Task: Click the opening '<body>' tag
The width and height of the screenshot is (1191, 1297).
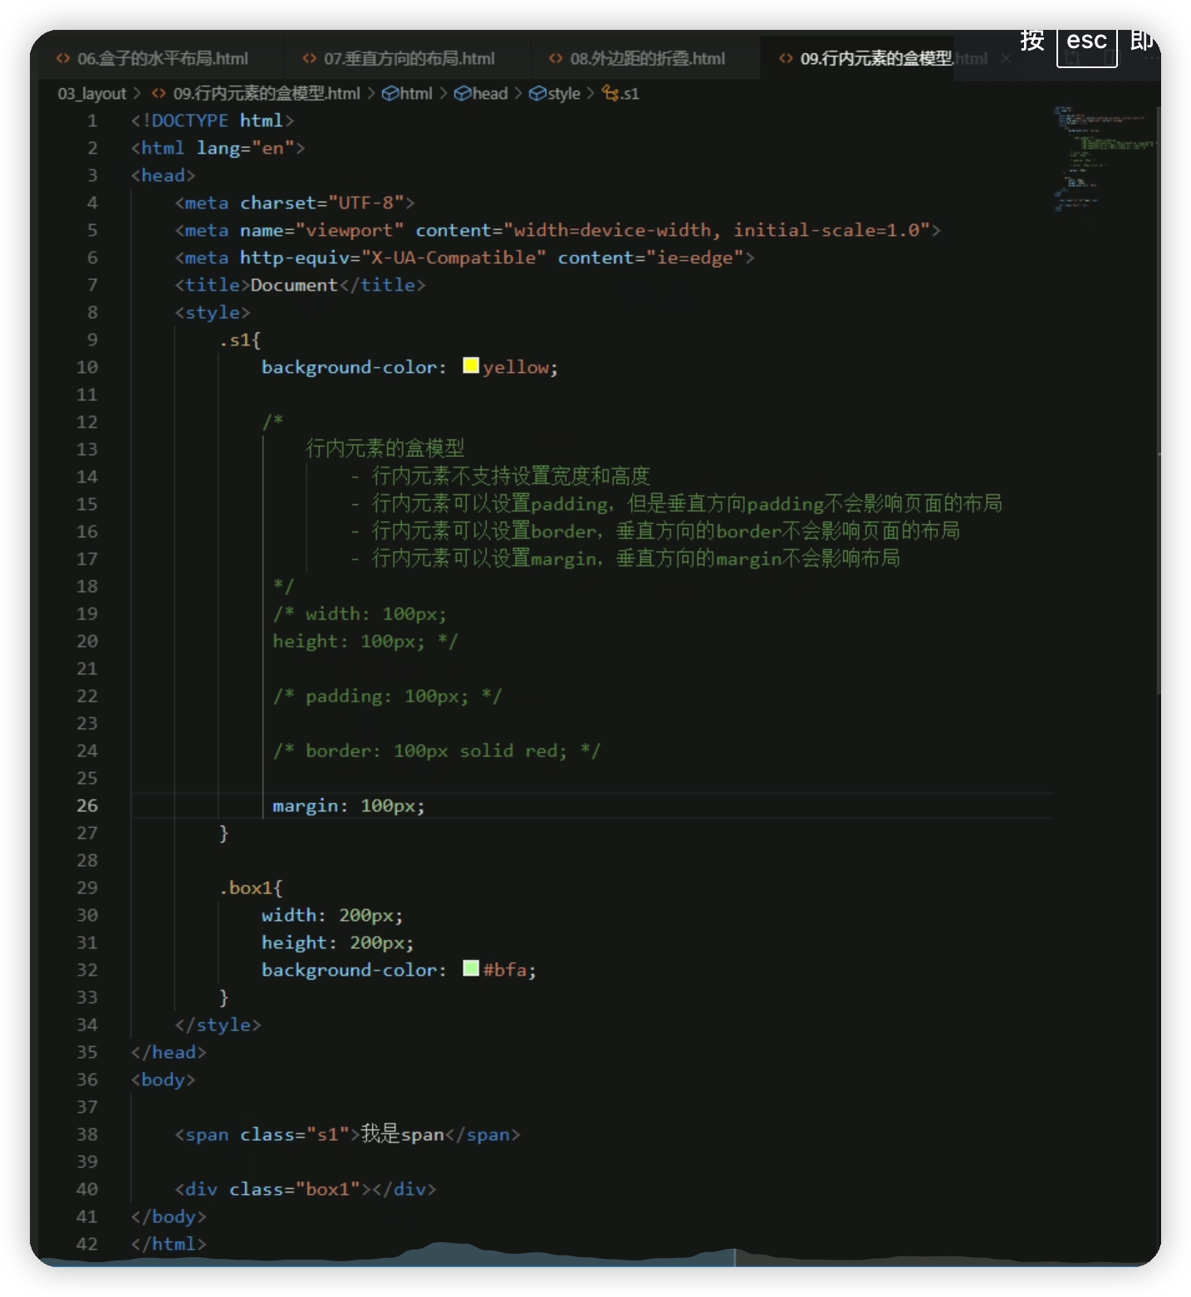Action: (163, 1079)
